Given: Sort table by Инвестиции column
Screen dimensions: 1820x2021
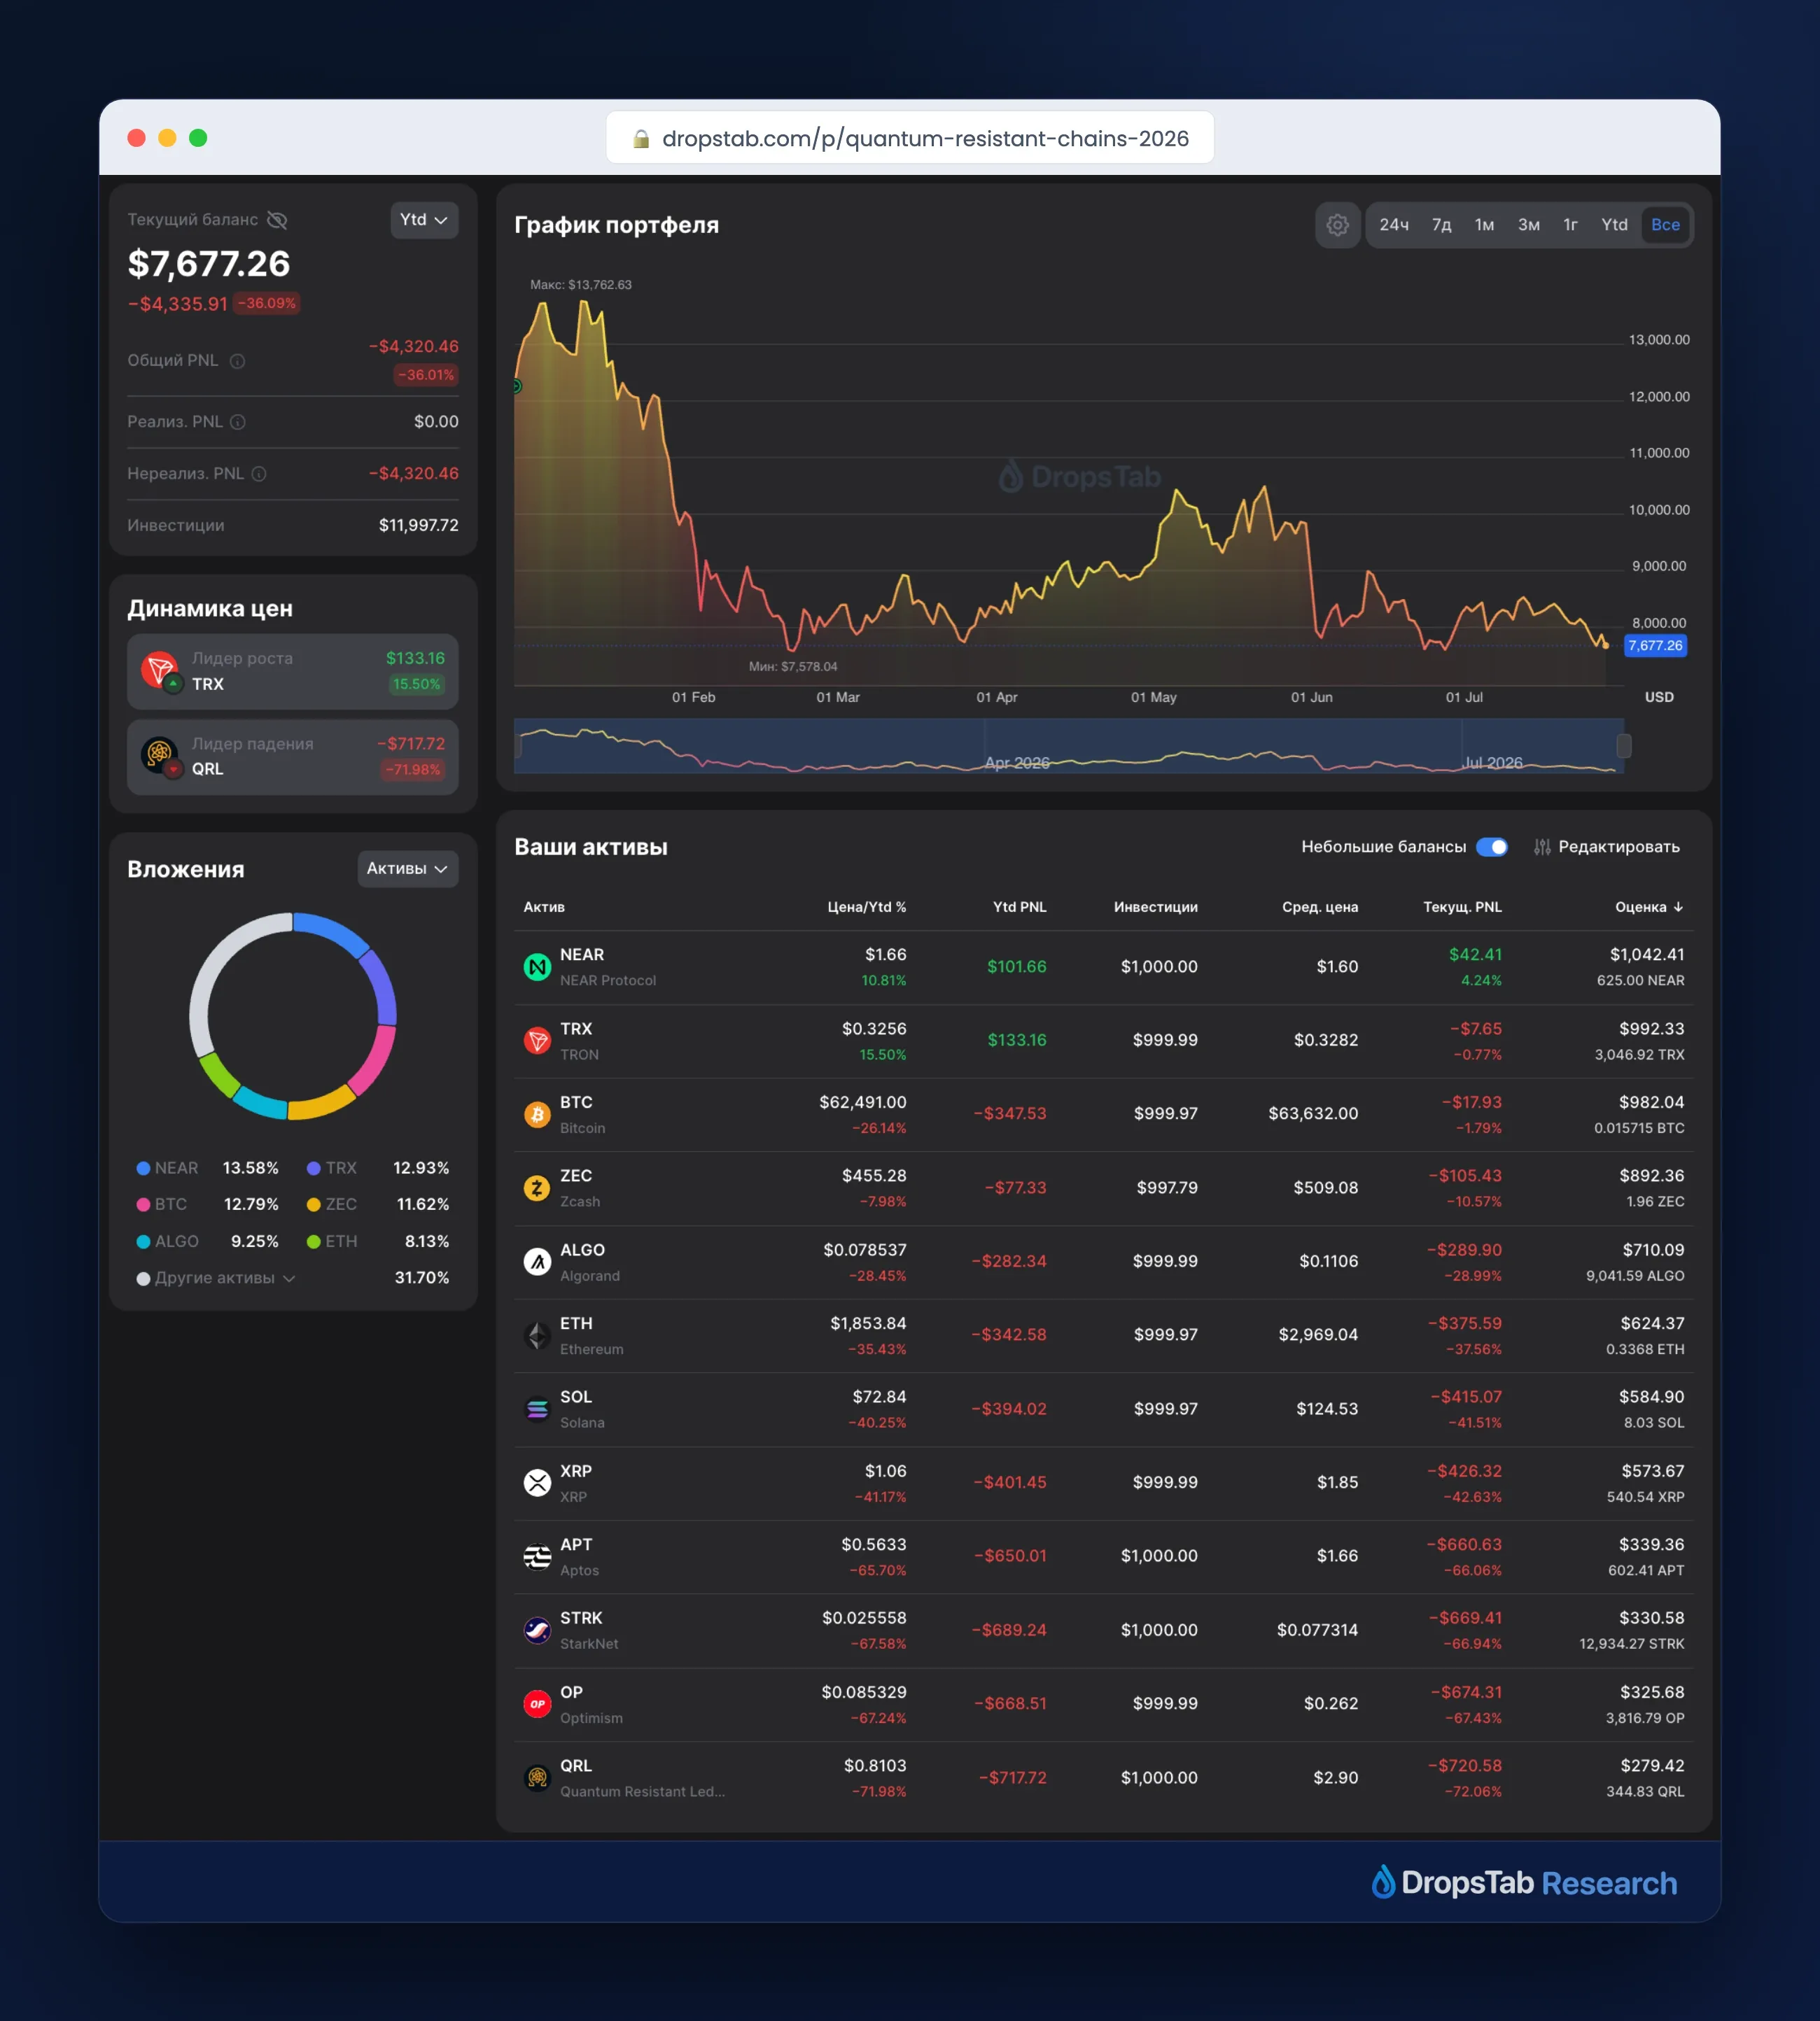Looking at the screenshot, I should tap(1155, 908).
